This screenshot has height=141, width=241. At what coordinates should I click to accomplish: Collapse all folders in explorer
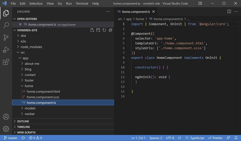[x=110, y=30]
